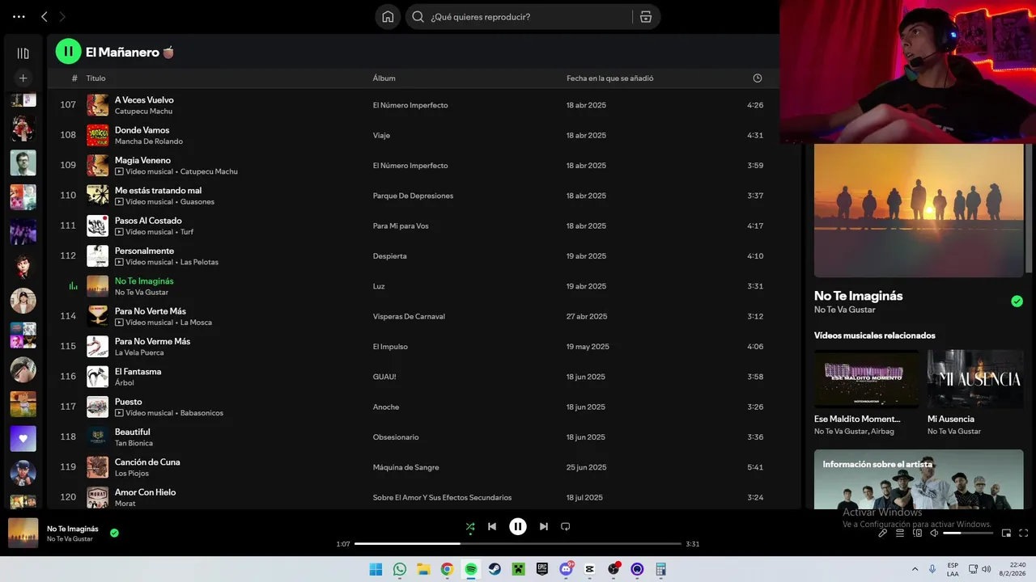The height and width of the screenshot is (582, 1036).
Task: Select track Pasos Al Costado
Action: 148,220
